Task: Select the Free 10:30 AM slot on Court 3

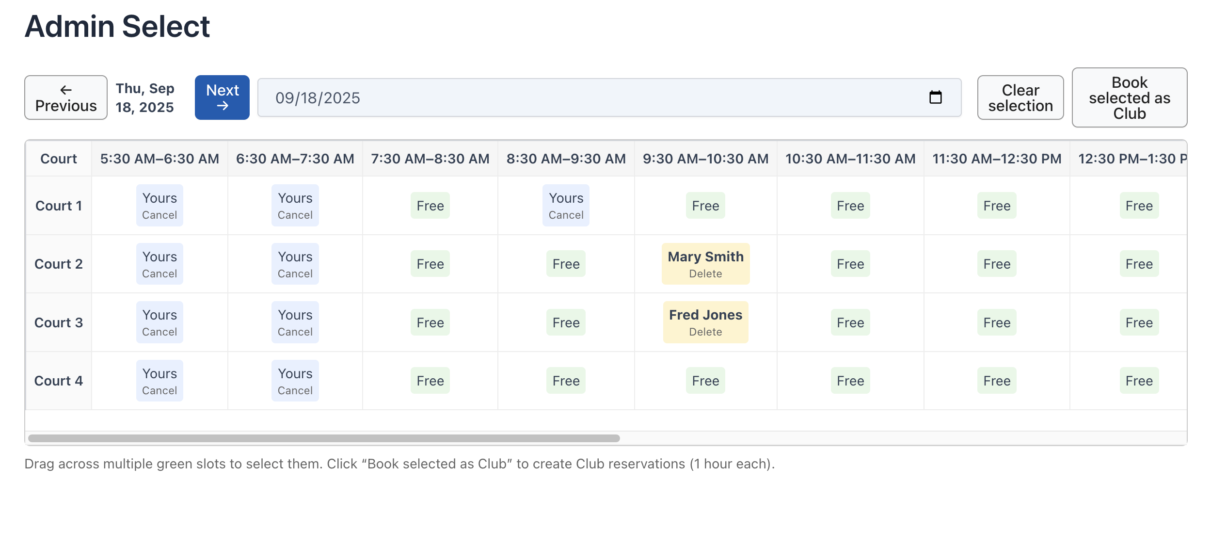Action: pos(850,321)
